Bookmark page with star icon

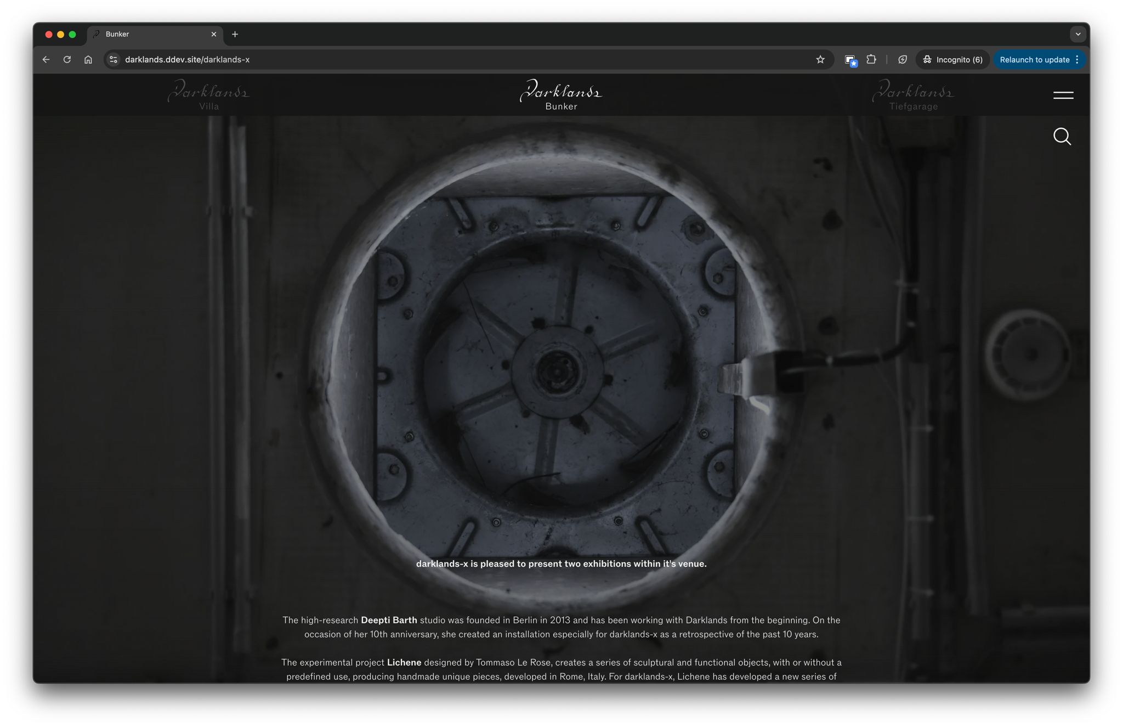coord(820,60)
